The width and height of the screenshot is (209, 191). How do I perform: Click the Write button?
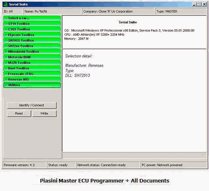point(44,113)
